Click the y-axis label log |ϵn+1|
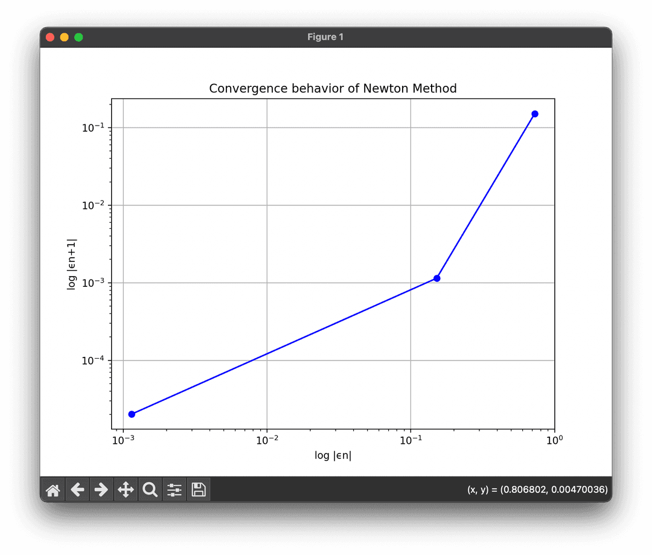The image size is (652, 555). click(72, 263)
